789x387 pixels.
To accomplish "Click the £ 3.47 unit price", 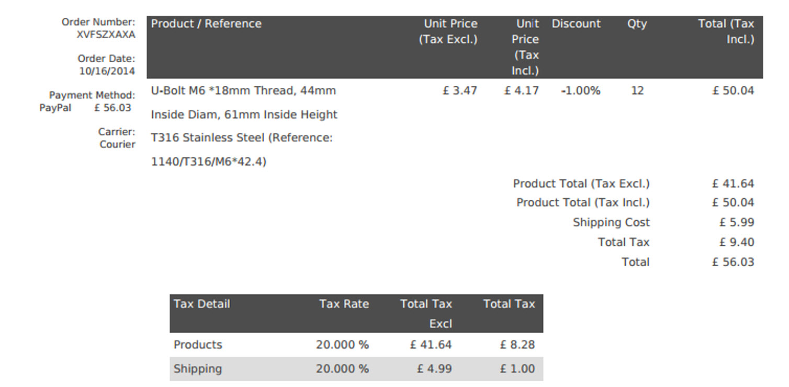I will [x=459, y=90].
